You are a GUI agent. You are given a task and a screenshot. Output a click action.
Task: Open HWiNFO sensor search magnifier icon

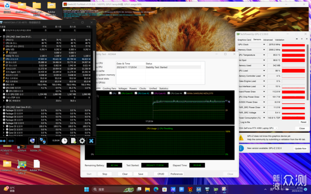pyautogui.click(x=32, y=141)
